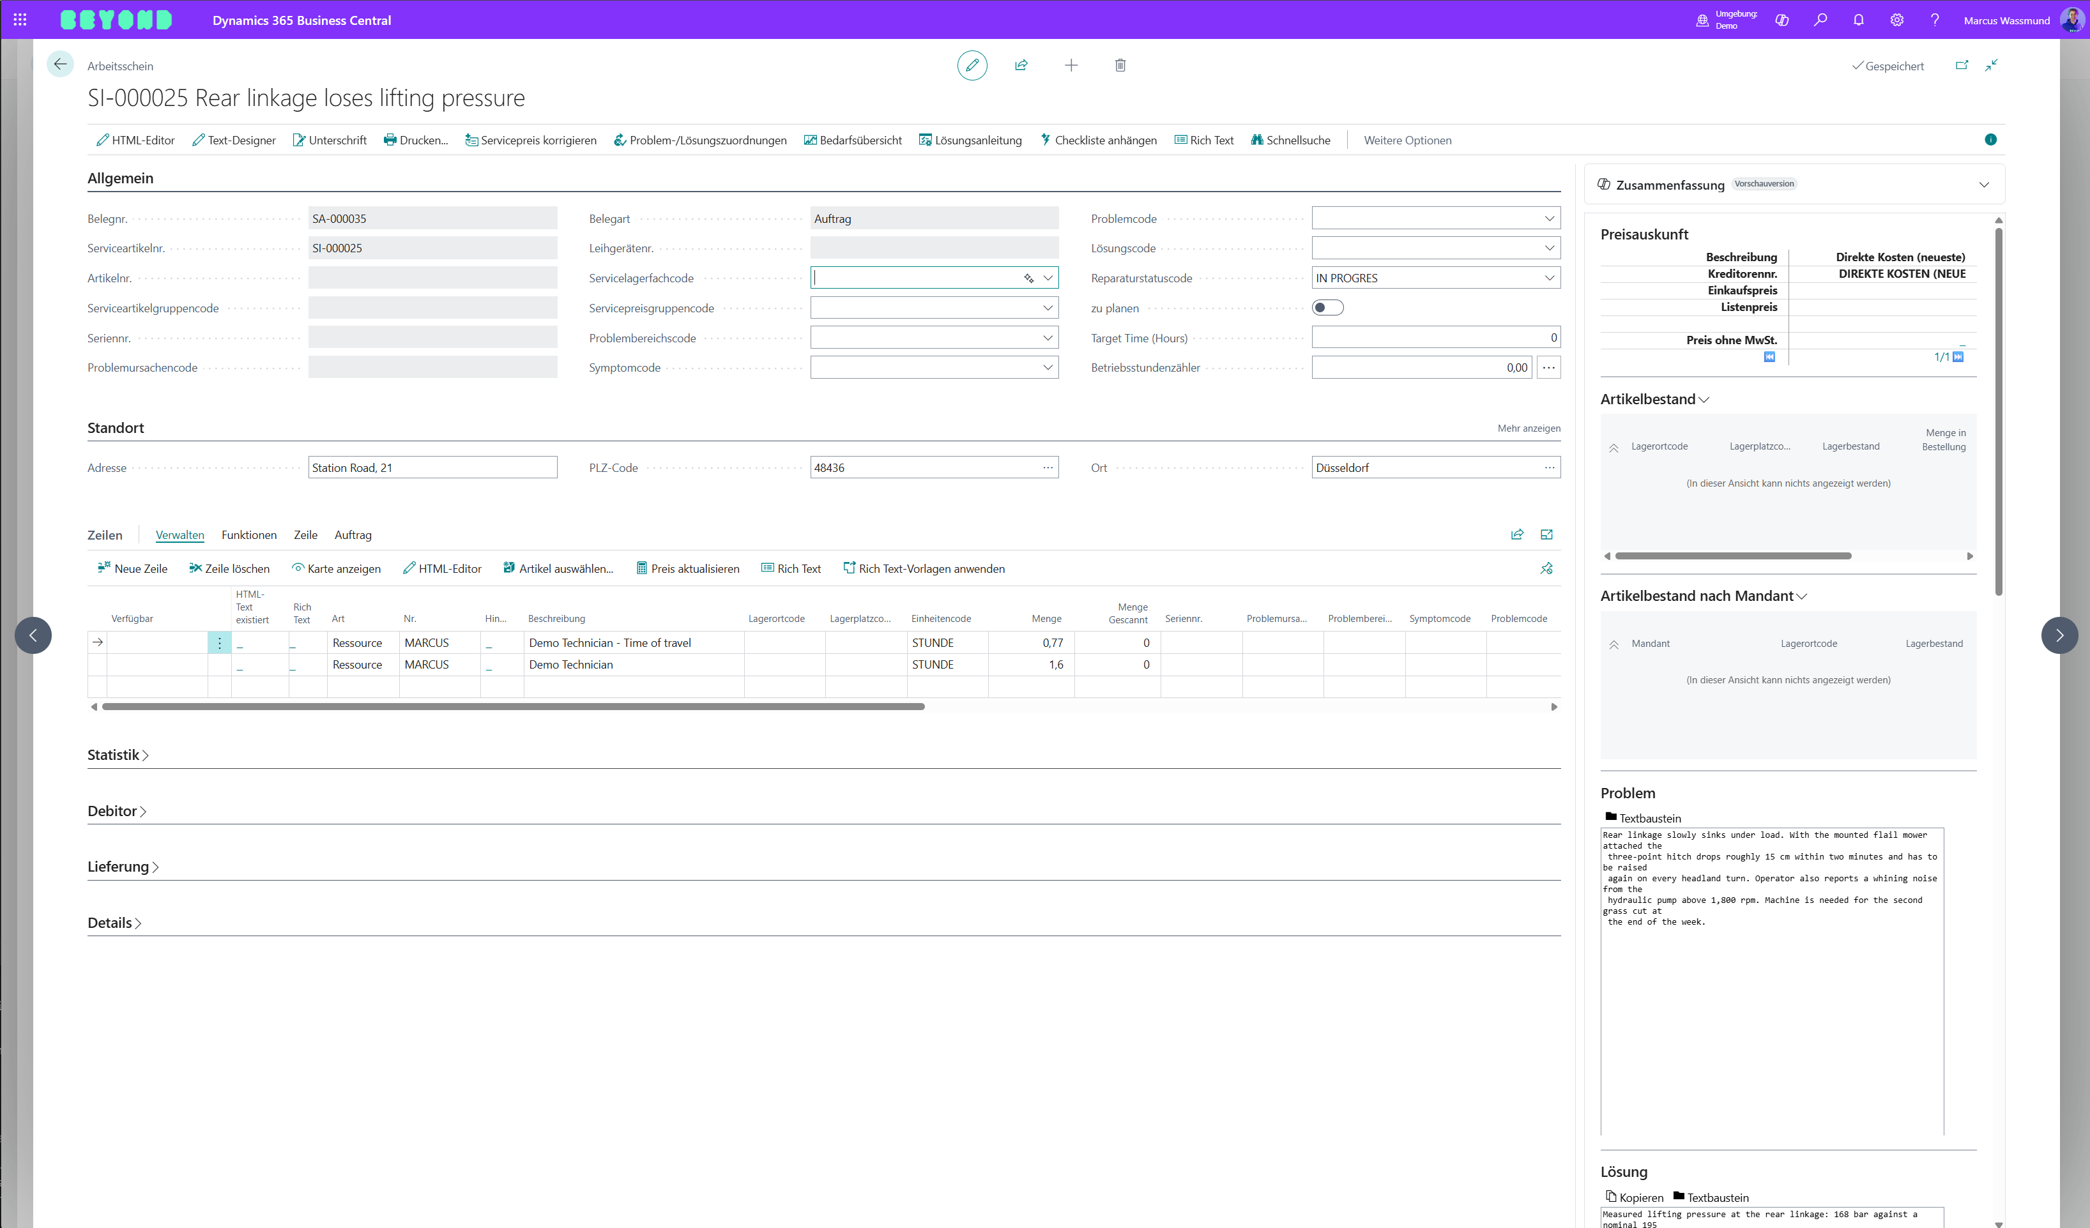Click Mehr anzeigen link in Standort
The width and height of the screenshot is (2090, 1228).
(x=1529, y=428)
